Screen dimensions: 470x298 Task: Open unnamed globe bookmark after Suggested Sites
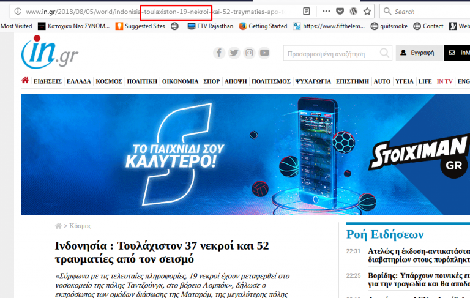pos(174,26)
